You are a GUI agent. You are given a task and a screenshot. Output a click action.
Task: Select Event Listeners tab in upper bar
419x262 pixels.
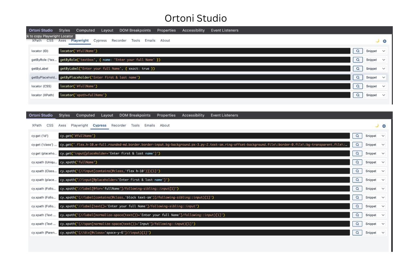(225, 30)
